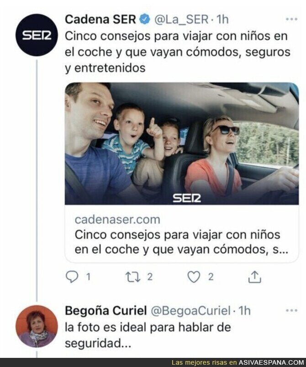306x367 pixels.
Task: Like the tweet with heart icon
Action: 194,277
